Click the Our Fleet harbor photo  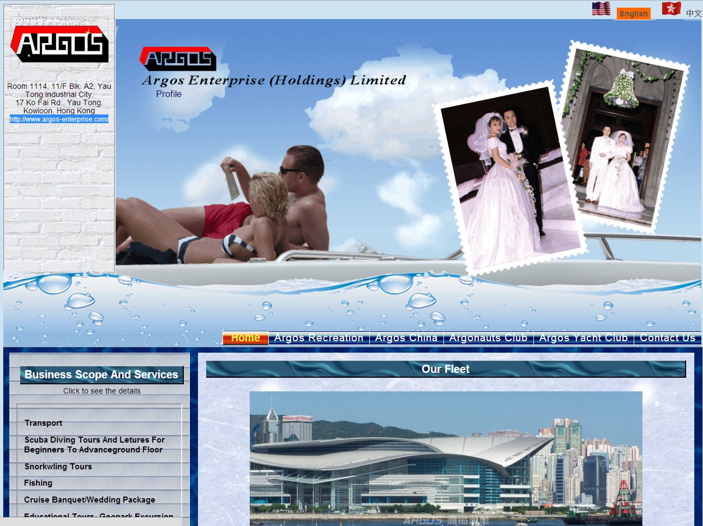(x=446, y=458)
